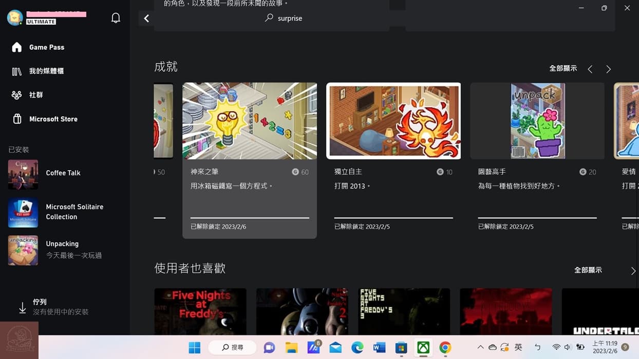Open the account menu via profile avatar
The image size is (639, 359).
coord(15,17)
